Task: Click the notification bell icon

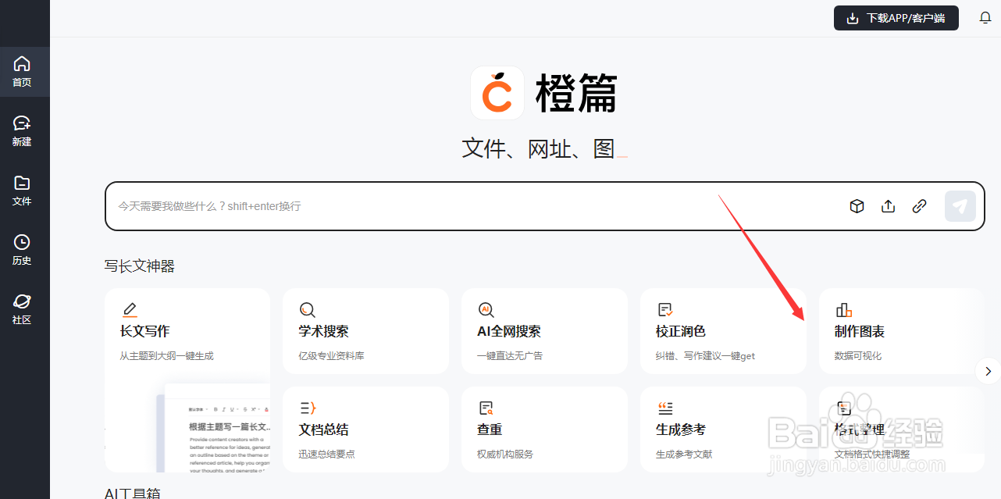Action: (x=985, y=18)
